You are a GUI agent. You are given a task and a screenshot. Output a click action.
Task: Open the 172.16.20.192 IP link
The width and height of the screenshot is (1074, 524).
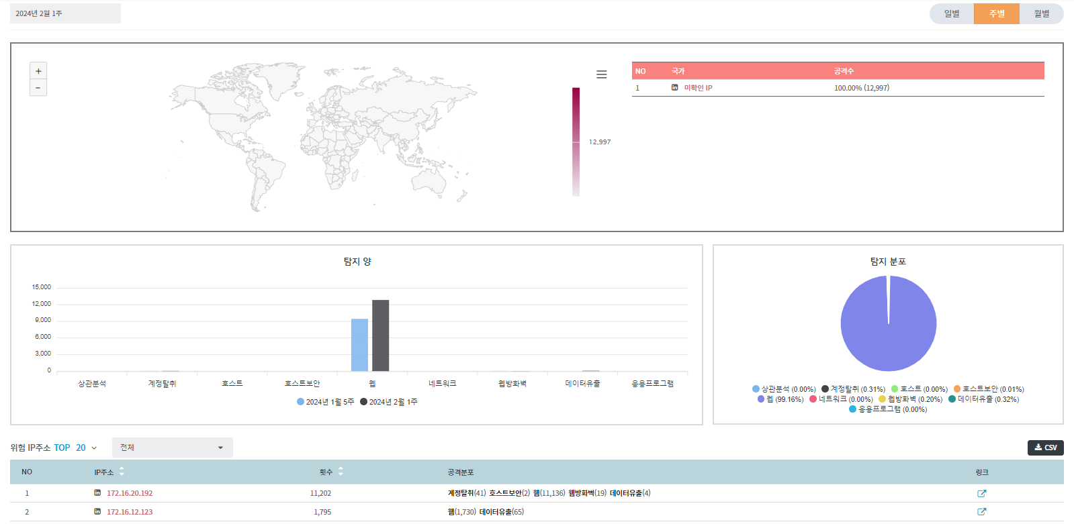pos(130,493)
